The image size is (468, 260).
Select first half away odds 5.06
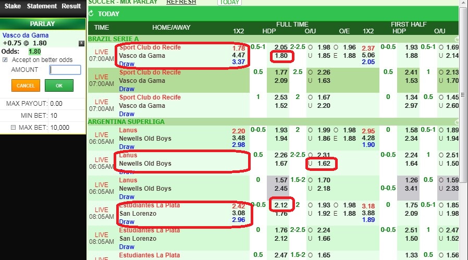pyautogui.click(x=368, y=55)
